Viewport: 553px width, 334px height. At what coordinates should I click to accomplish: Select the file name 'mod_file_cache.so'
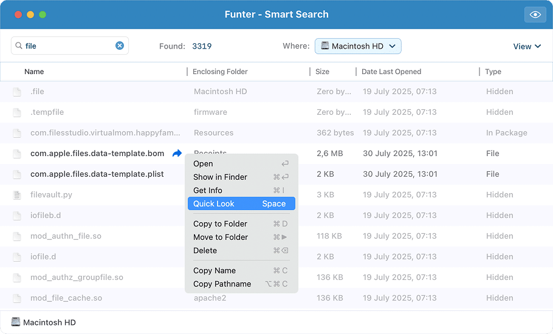pos(66,298)
